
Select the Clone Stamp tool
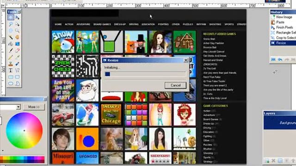click(11, 64)
